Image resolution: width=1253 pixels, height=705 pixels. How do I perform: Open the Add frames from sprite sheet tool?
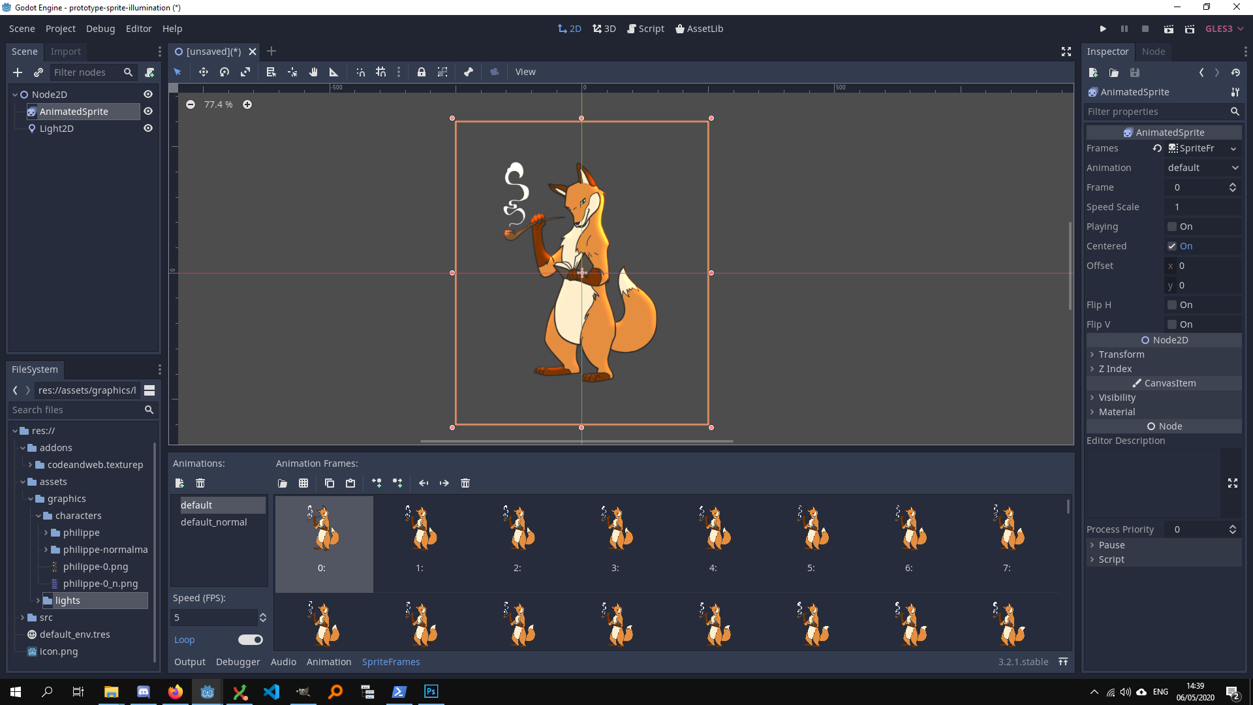click(303, 483)
